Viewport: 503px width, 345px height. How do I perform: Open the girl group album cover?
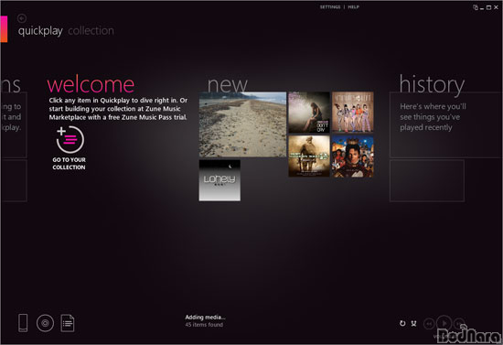[352, 112]
